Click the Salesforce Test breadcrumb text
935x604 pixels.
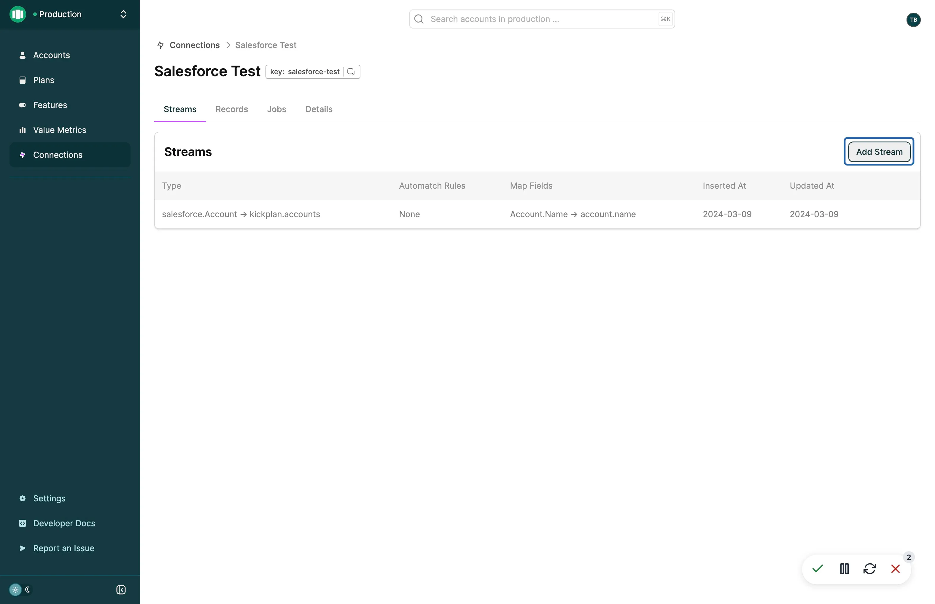265,45
